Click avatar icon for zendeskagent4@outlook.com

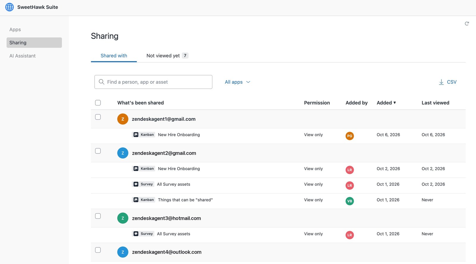click(x=123, y=252)
